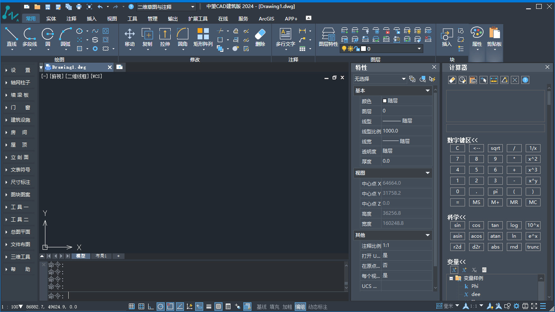Open the layer selection dropdown showing 0
This screenshot has height=312, width=555.
pos(419,49)
